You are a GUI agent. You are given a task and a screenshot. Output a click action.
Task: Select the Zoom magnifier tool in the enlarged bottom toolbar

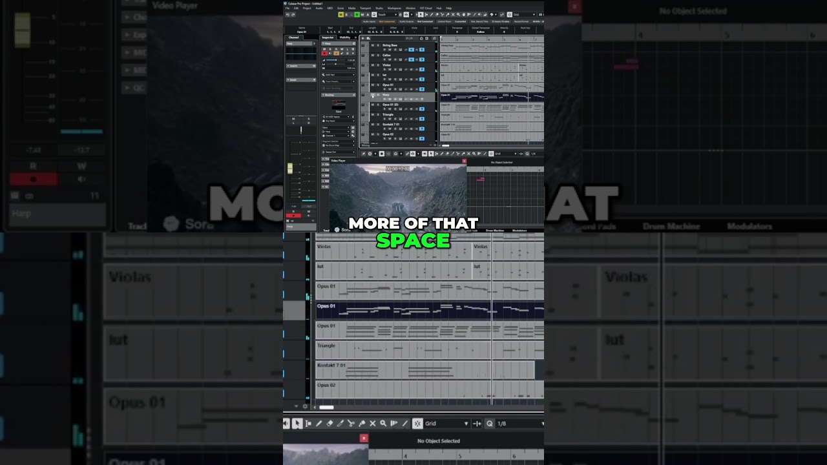coord(383,424)
